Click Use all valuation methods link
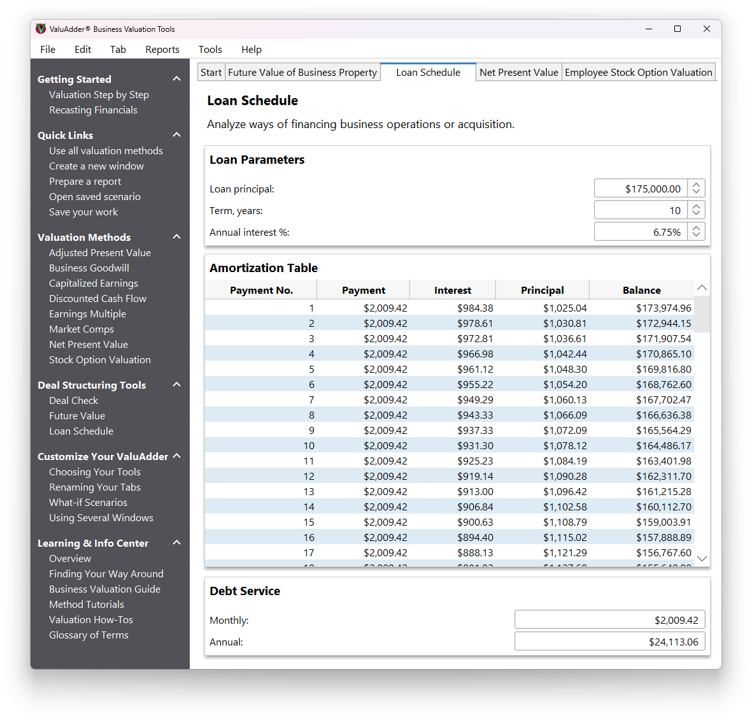The height and width of the screenshot is (720, 752). pos(106,151)
